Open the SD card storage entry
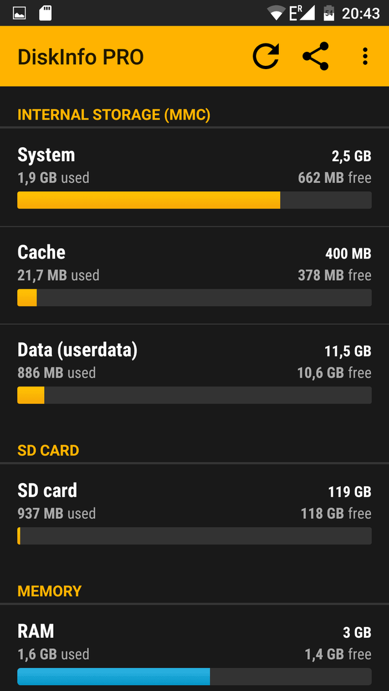This screenshot has width=389, height=691. click(x=194, y=514)
